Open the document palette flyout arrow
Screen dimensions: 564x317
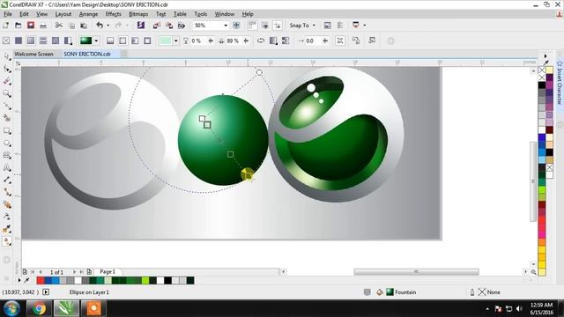[19, 280]
